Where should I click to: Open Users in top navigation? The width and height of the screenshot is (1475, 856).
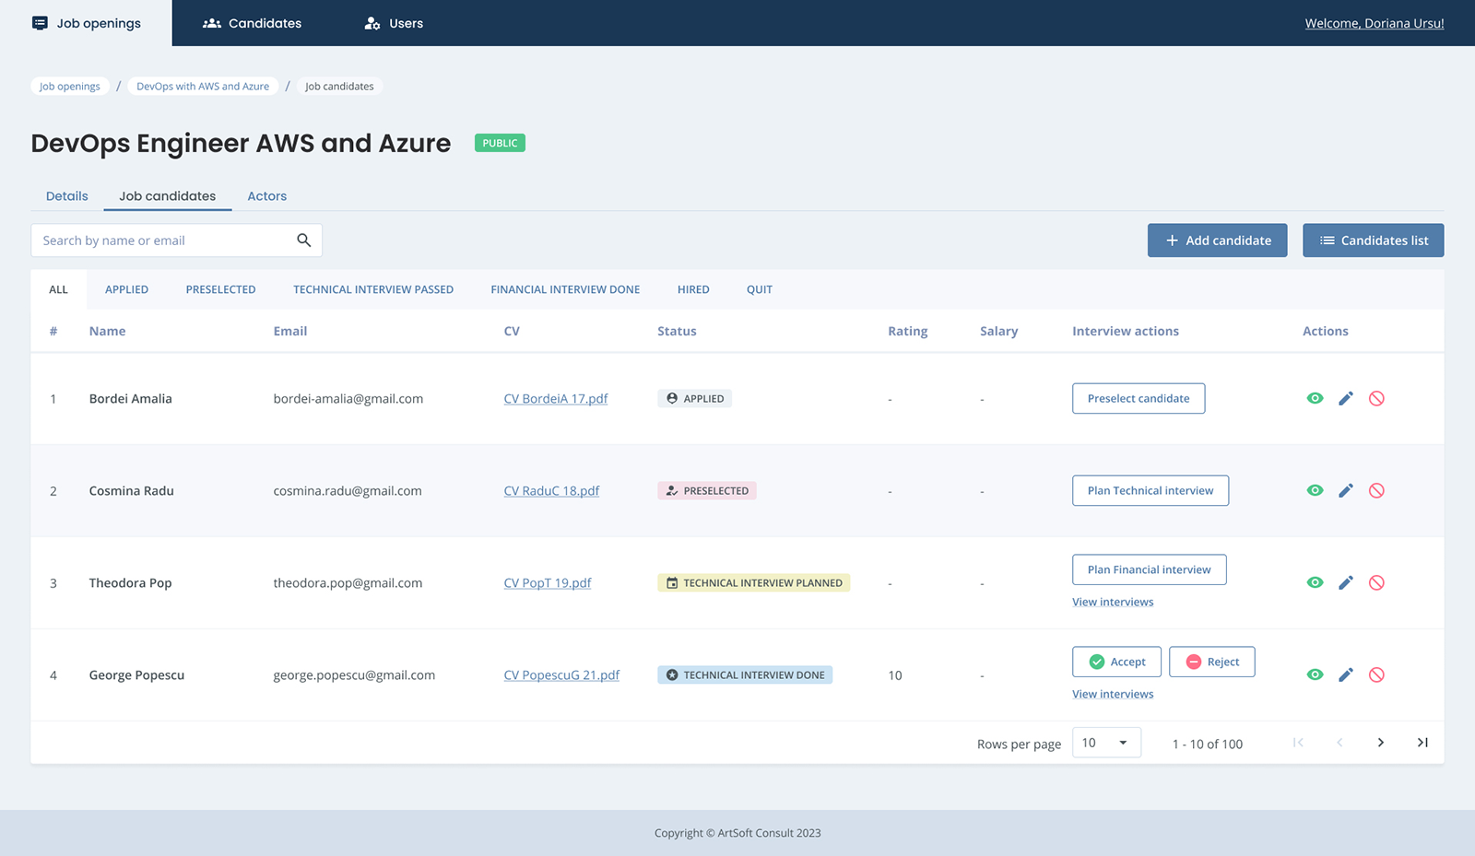tap(394, 23)
